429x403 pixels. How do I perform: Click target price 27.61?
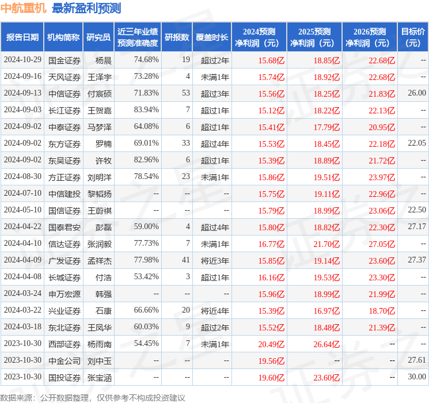[x=417, y=360]
